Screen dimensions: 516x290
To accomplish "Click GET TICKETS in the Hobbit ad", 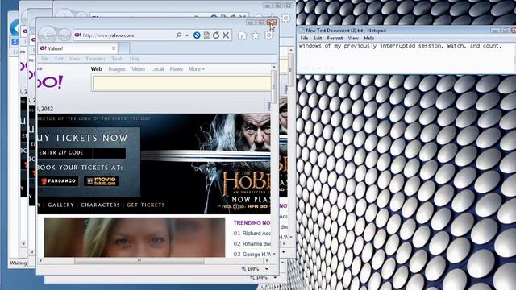I will [x=146, y=205].
